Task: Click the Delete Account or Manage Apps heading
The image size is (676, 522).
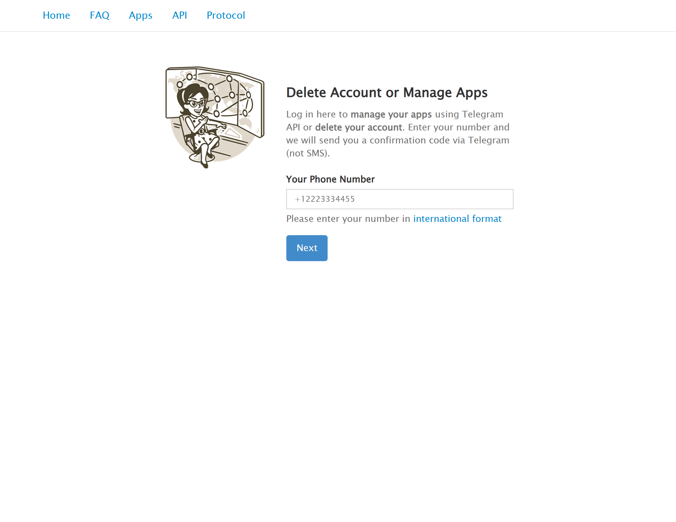Action: click(x=387, y=93)
